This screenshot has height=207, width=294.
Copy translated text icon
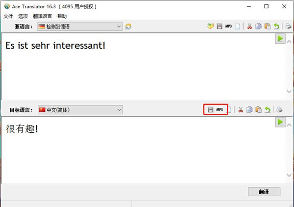[249, 109]
